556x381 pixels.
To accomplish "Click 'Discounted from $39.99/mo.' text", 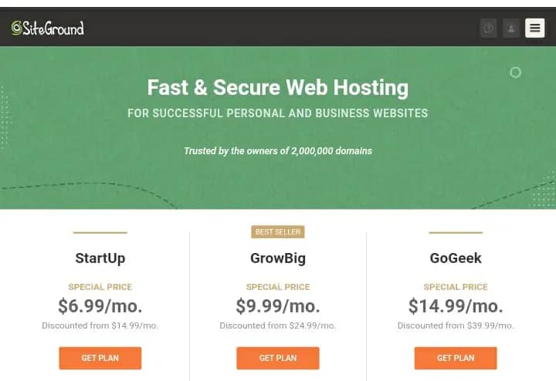I will 456,325.
